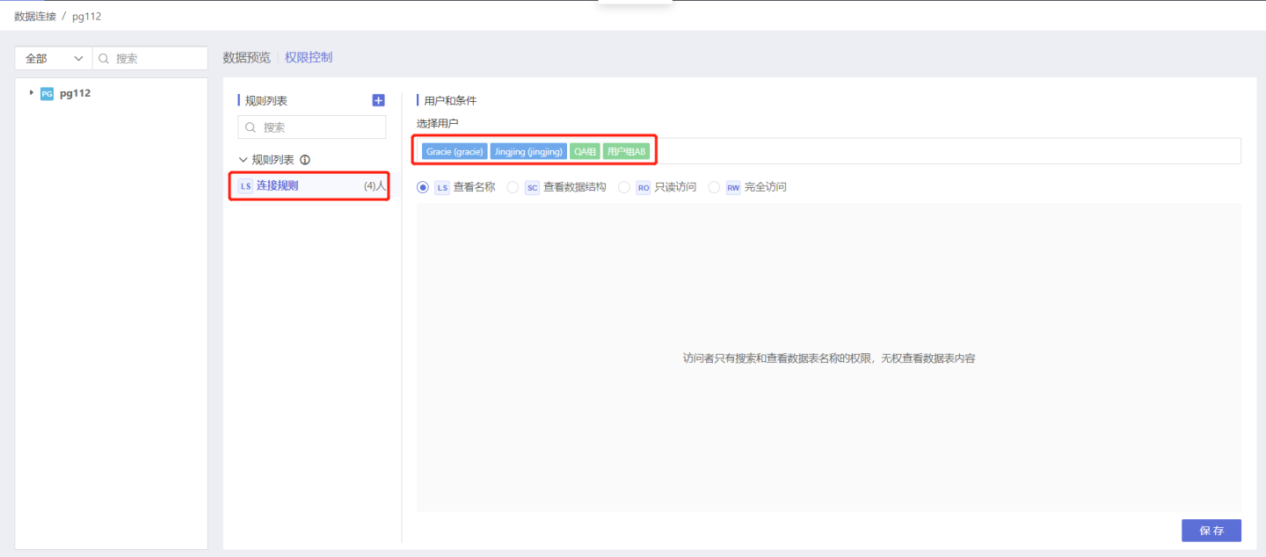This screenshot has height=557, width=1266.
Task: Choose the 只读访问 radio option
Action: (624, 187)
